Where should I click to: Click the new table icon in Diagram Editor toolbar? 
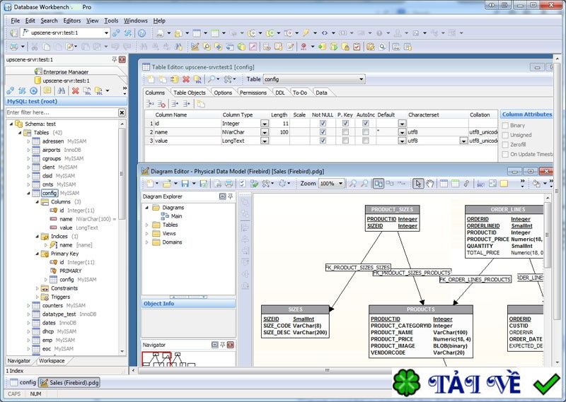444,184
